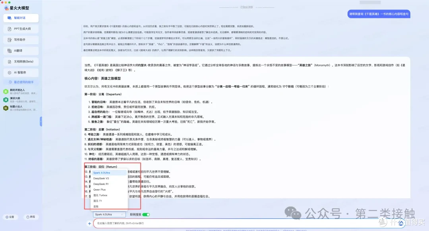The width and height of the screenshot is (429, 231).
Task: Select the 数码评测达人 assistant
Action: pyautogui.click(x=21, y=92)
